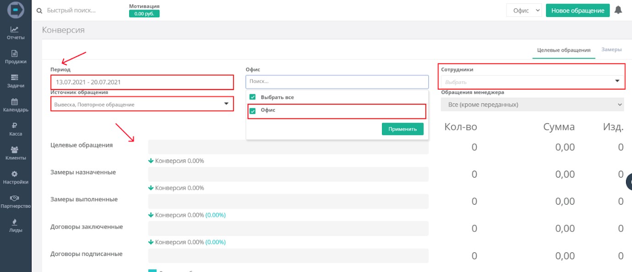Screen dimensions: 632x272
Task: Click the Мотивация 0.00 руб. badge
Action: (x=144, y=14)
